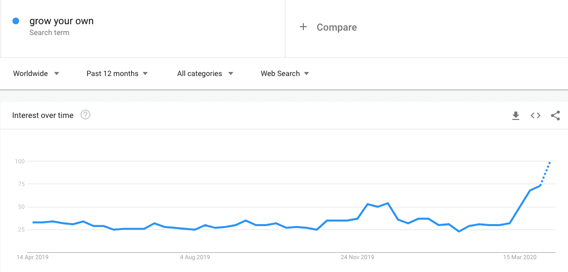Share the interest over time chart
568x272 pixels.
[555, 116]
